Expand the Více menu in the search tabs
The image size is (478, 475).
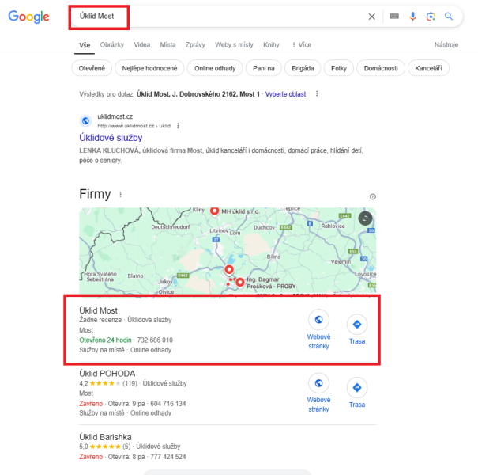pos(302,45)
